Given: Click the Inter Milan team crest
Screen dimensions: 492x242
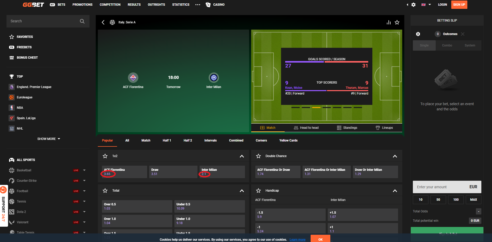Looking at the screenshot, I should (x=214, y=77).
